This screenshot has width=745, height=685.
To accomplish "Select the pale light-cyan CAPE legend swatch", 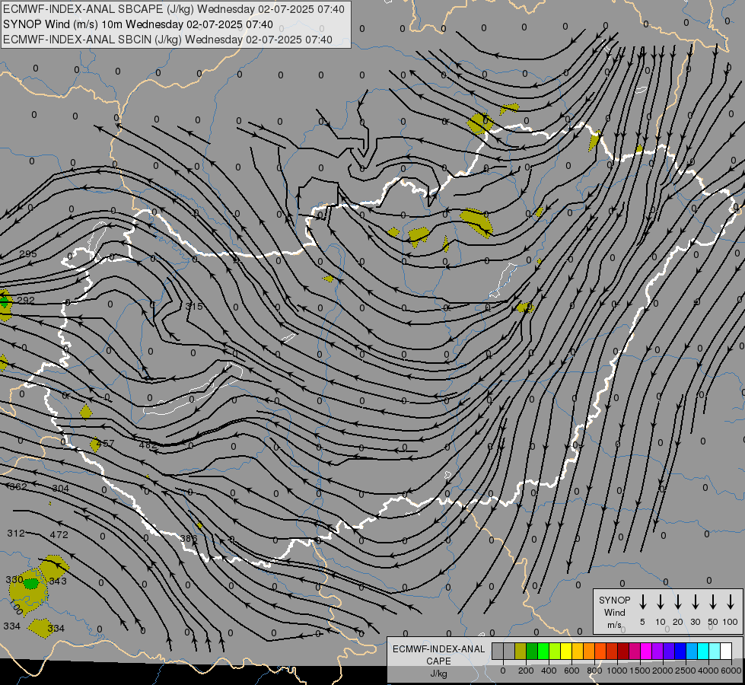I will (714, 652).
